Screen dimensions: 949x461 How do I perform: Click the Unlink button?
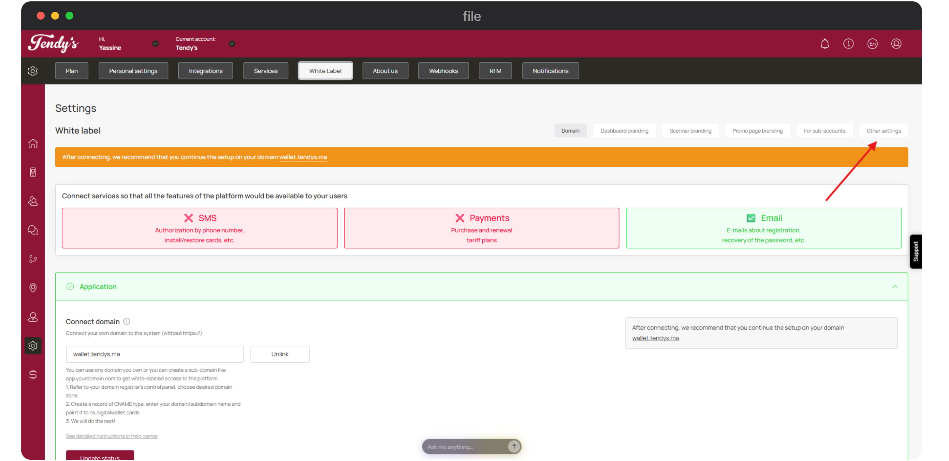click(x=280, y=354)
